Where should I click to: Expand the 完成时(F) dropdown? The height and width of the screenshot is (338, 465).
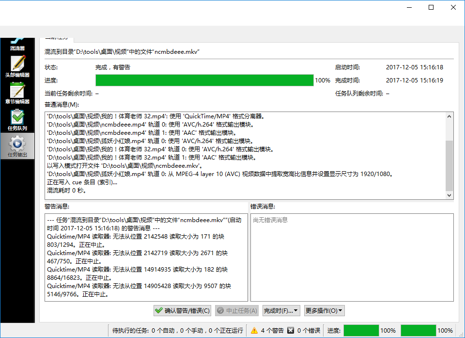281,310
